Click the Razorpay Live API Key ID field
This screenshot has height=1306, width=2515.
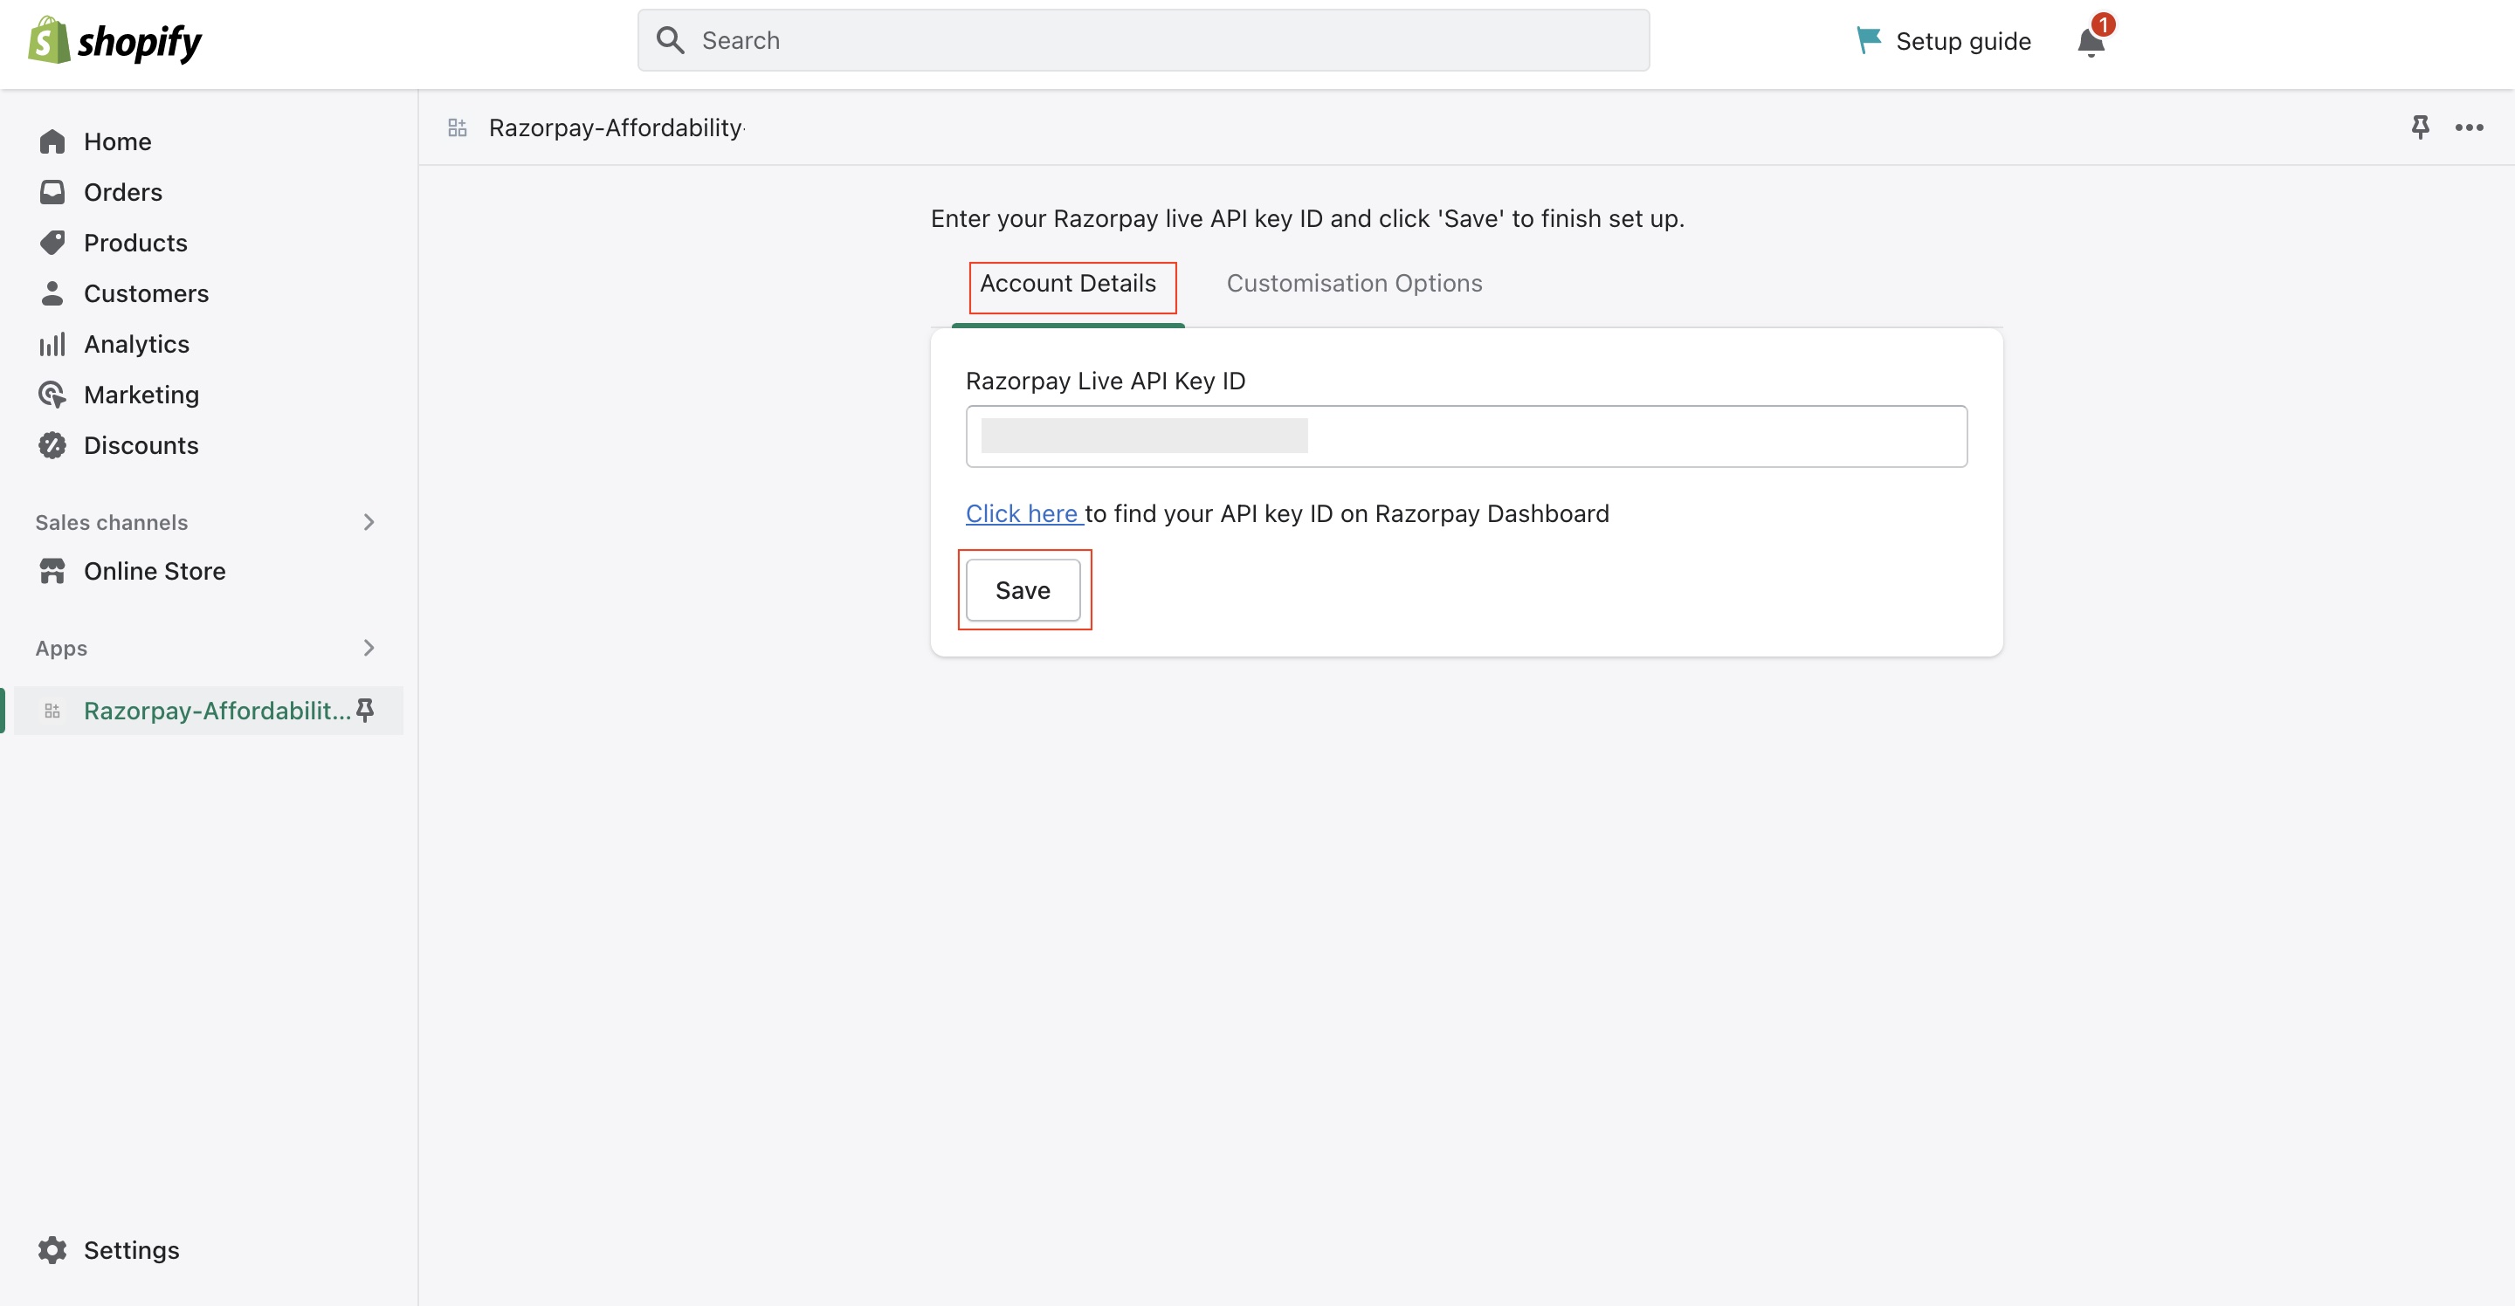(1466, 436)
